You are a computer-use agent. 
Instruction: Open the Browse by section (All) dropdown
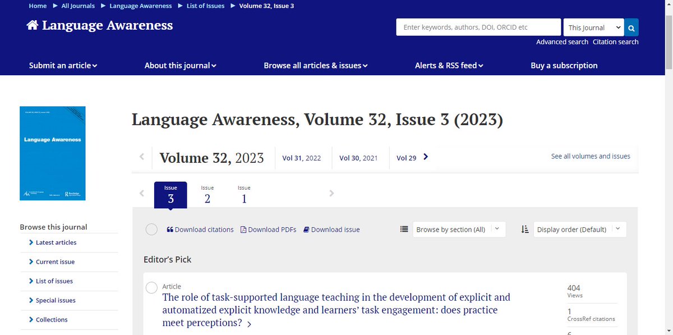pyautogui.click(x=459, y=230)
